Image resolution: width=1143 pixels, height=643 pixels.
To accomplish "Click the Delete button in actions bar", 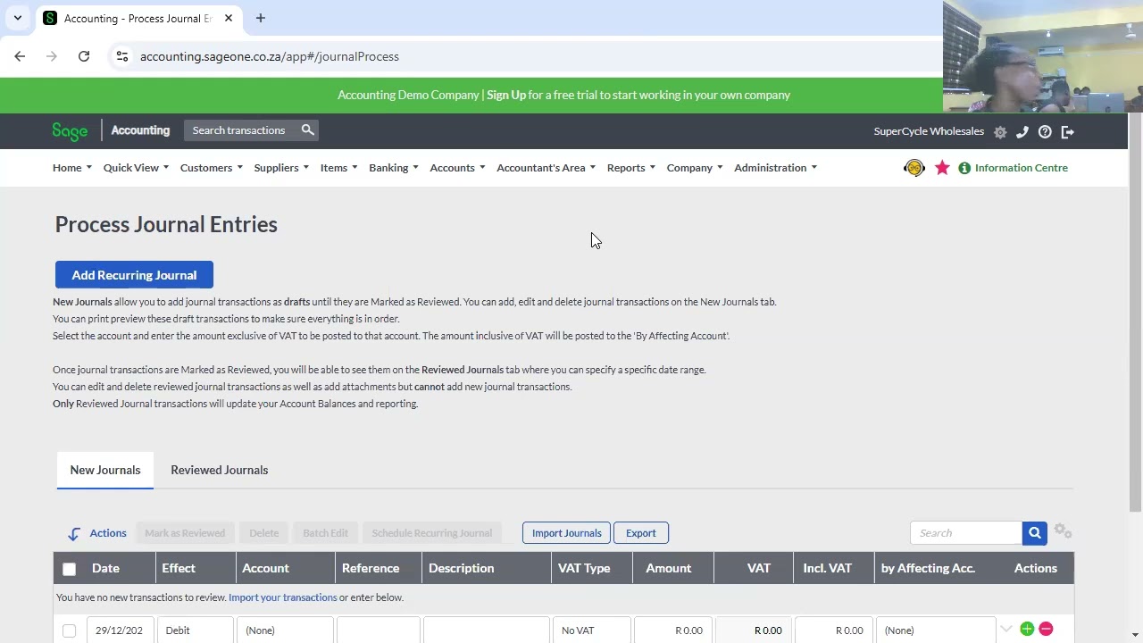I will point(264,533).
